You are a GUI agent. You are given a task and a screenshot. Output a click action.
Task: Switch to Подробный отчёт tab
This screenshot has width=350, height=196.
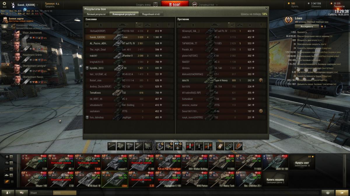click(x=151, y=14)
